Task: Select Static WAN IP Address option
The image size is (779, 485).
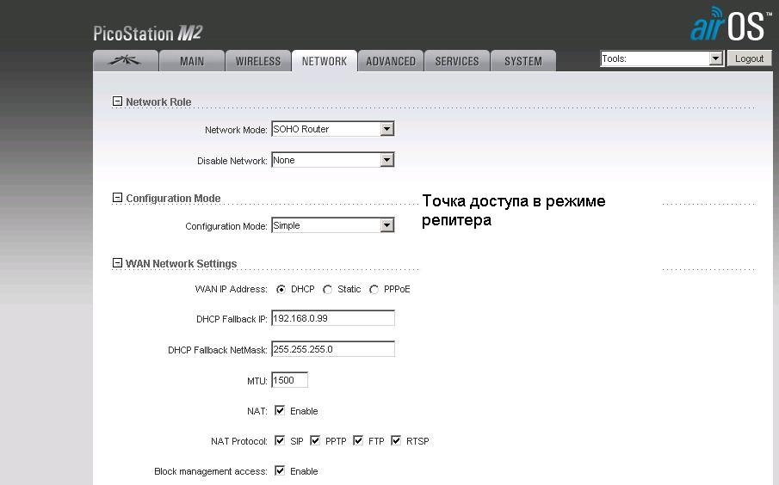Action: [328, 290]
